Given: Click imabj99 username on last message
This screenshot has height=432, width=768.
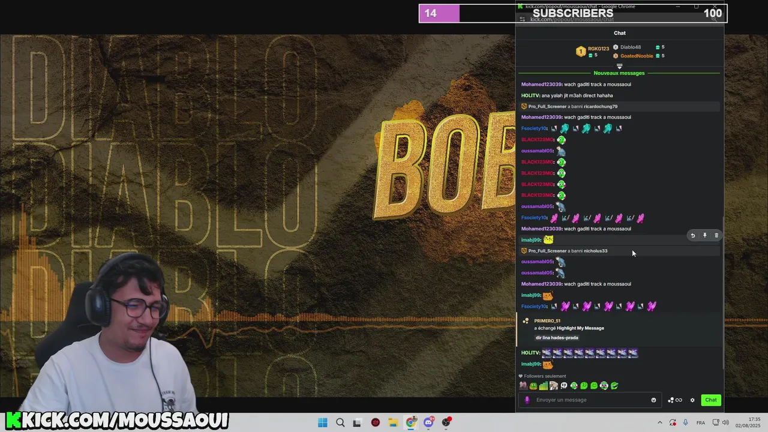Looking at the screenshot, I should (531, 364).
